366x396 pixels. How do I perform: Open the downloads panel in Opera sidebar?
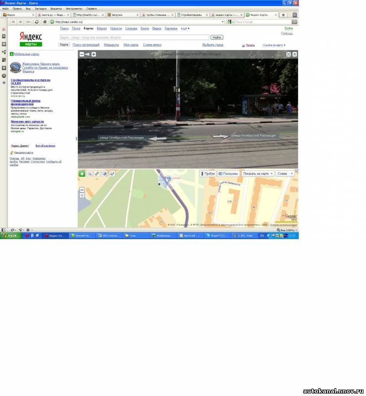click(4, 68)
